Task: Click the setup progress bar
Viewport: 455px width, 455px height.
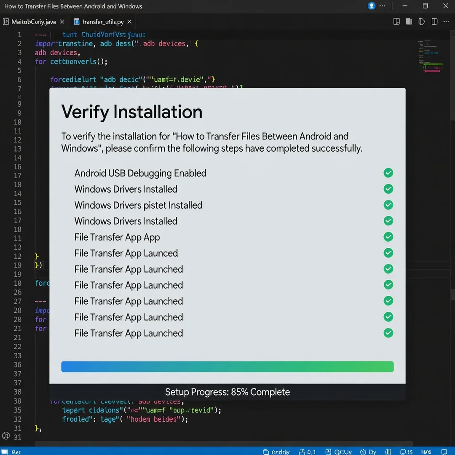Action: click(227, 367)
